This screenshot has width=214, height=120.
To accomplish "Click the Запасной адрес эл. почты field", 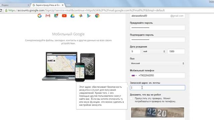I will 157,88.
